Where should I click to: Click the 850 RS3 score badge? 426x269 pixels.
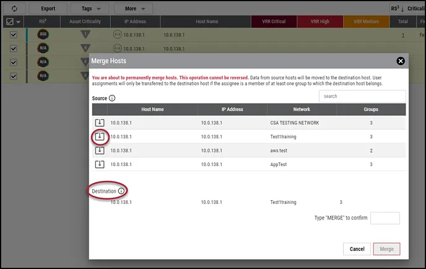pos(43,34)
